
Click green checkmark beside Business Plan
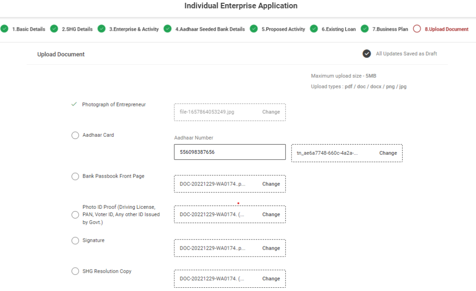[364, 29]
